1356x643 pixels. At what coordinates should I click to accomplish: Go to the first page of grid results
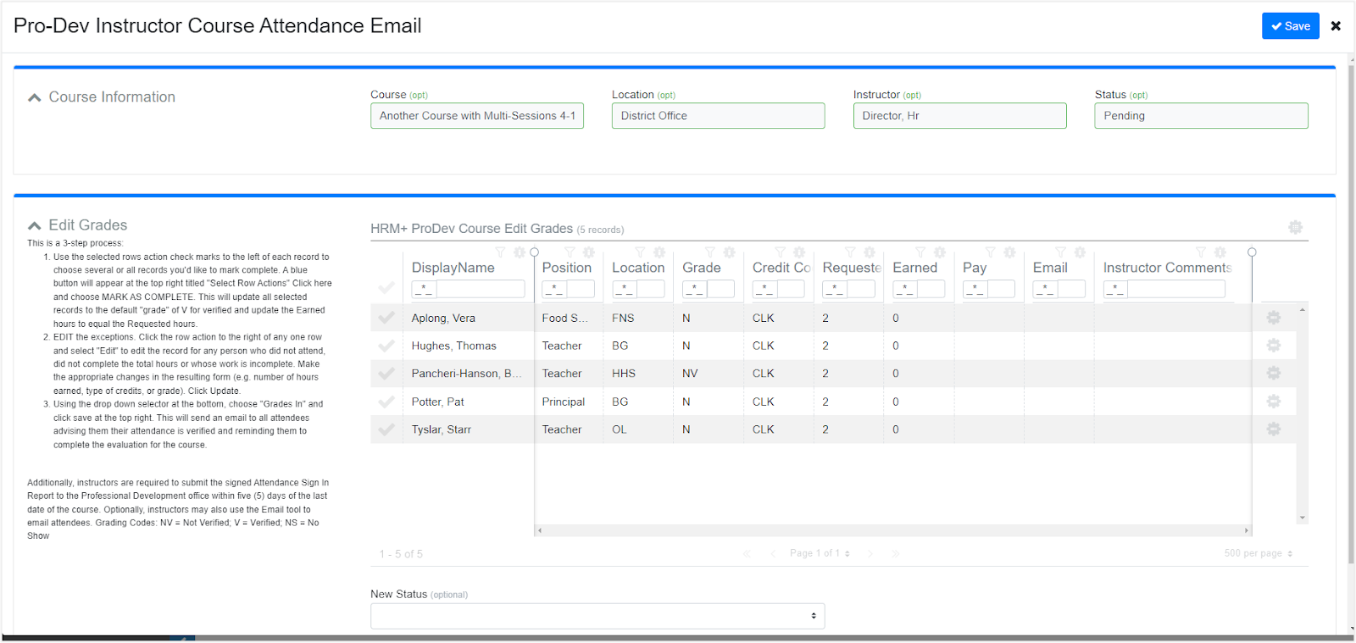747,553
